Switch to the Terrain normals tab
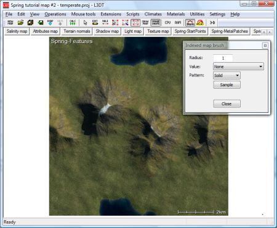 click(x=77, y=31)
